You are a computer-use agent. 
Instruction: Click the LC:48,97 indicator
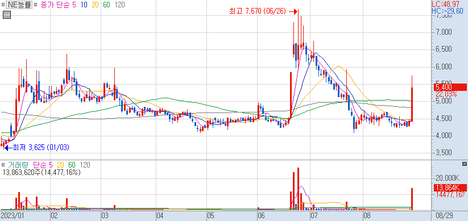pyautogui.click(x=446, y=4)
